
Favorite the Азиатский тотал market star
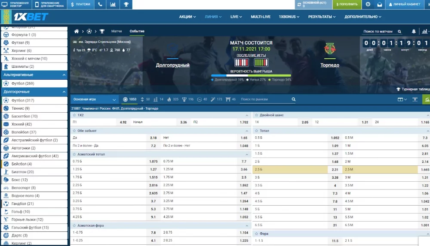tap(74, 154)
